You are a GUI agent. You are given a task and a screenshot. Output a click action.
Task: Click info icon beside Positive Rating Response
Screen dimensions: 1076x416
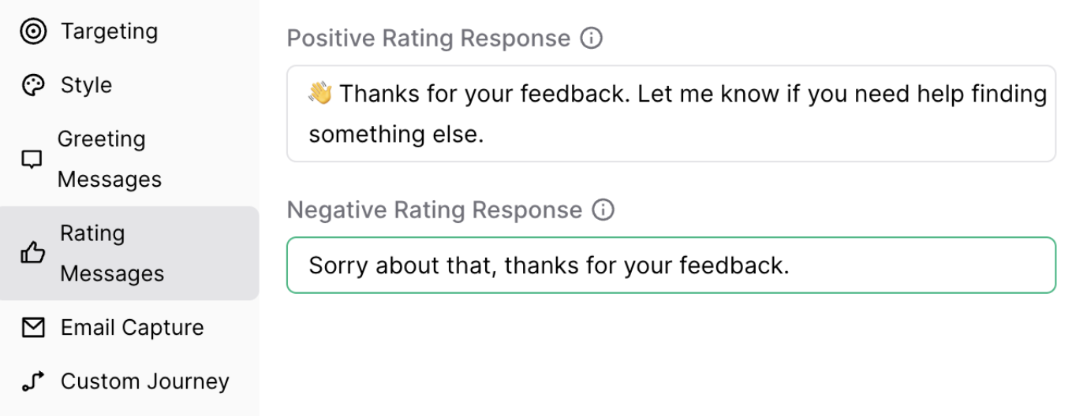coord(591,38)
